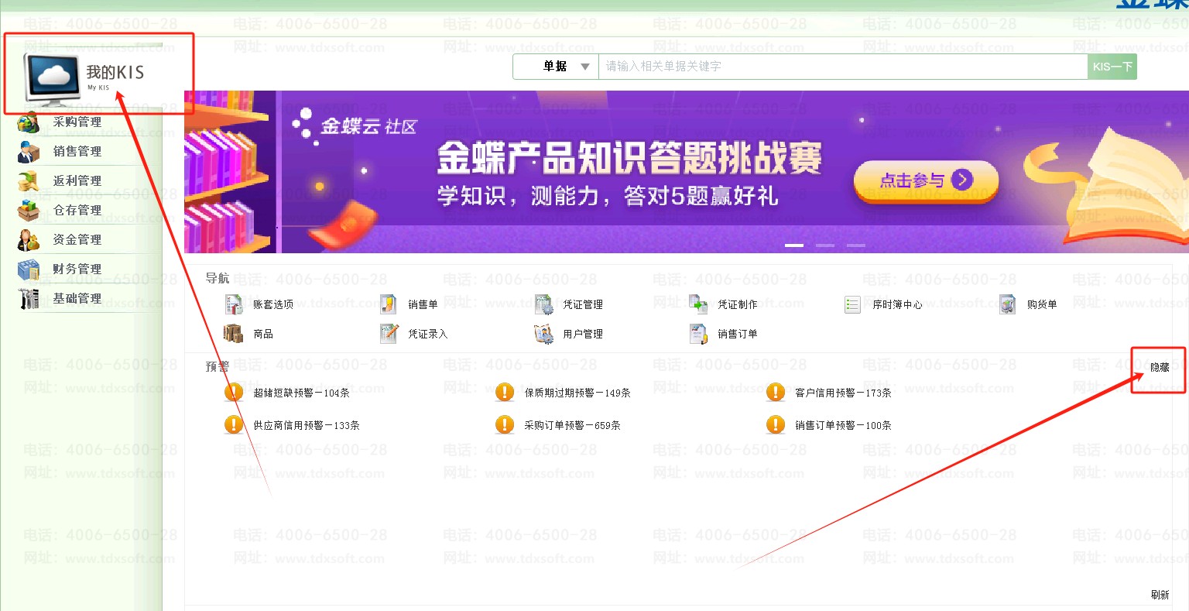
Task: Click the 采购订单预警 warning icon
Action: coord(505,425)
